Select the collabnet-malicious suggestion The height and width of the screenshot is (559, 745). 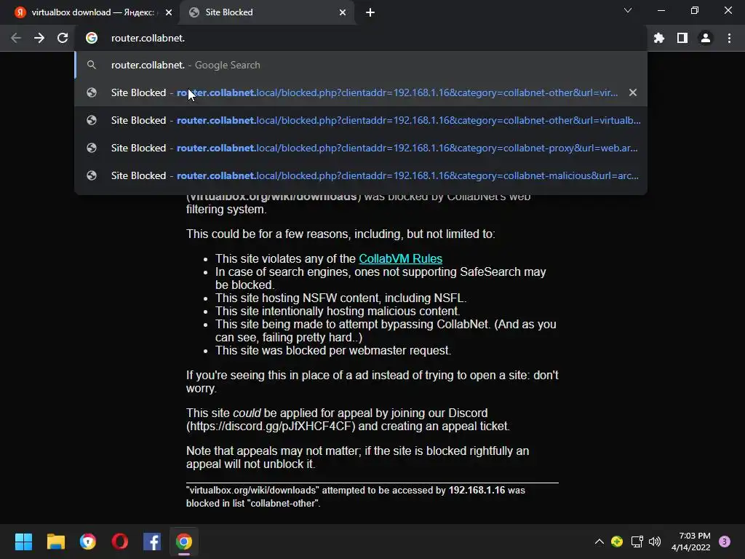point(361,175)
